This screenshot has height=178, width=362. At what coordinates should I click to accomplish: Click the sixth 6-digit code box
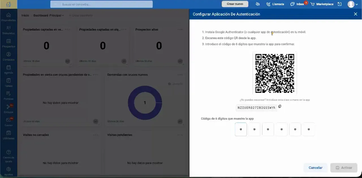[x=309, y=129]
